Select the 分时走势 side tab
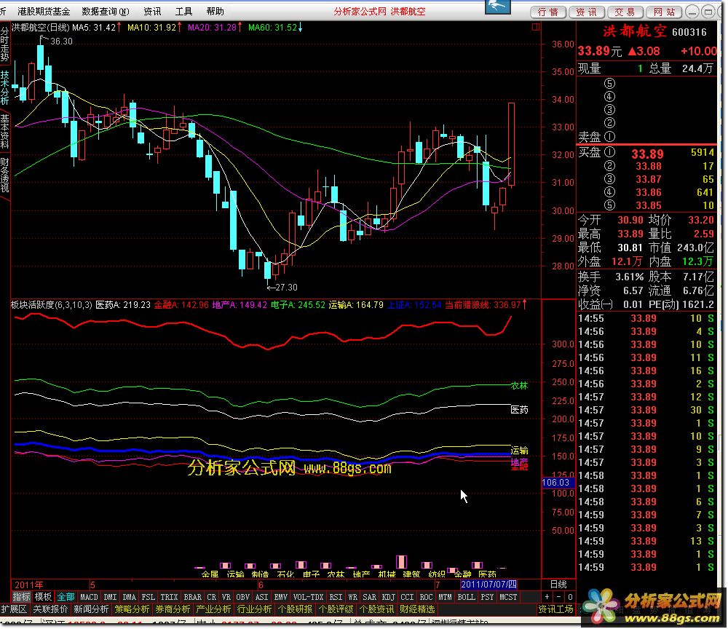728x629 pixels. (4, 44)
